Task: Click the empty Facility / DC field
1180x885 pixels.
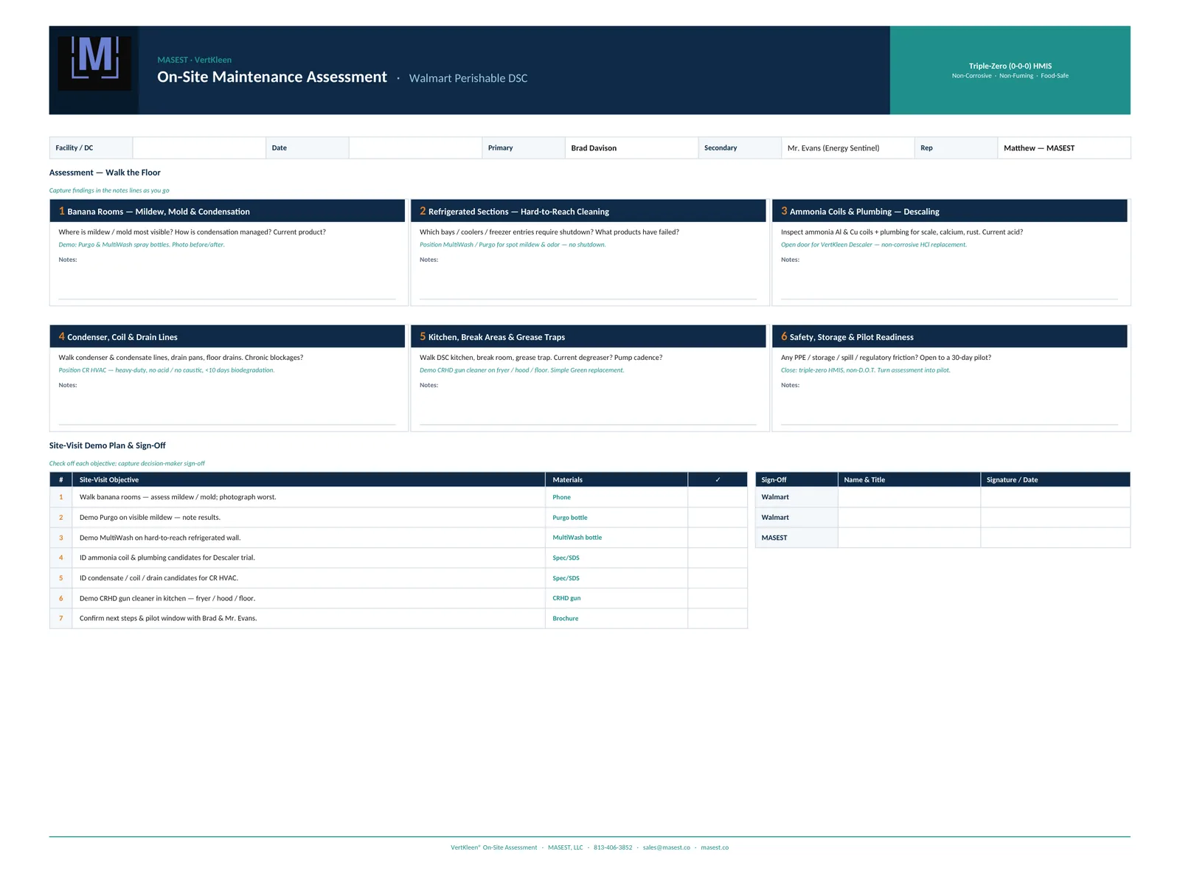Action: click(199, 147)
